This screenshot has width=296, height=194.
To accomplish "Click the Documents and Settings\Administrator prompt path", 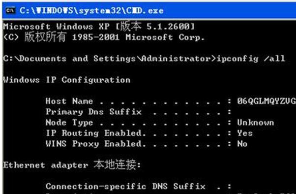I will pos(107,59).
